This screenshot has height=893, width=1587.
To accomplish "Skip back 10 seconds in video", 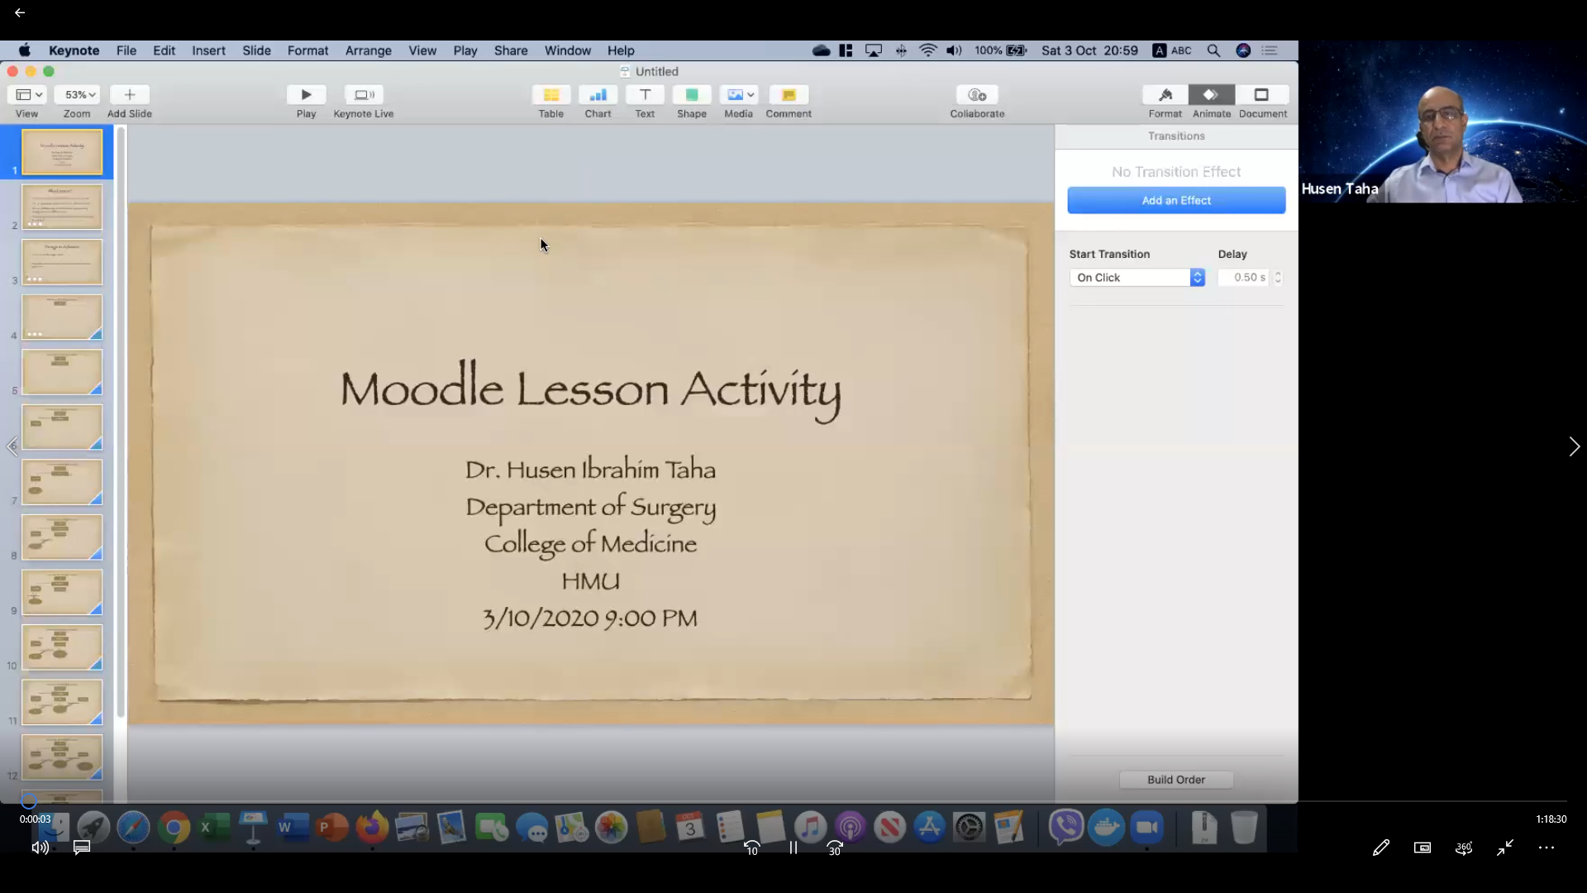I will point(752,848).
